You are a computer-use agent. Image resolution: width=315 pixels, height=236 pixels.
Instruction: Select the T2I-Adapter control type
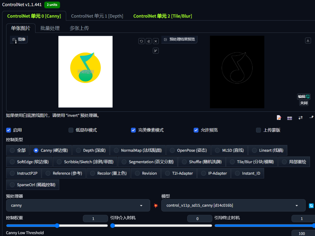point(179,173)
